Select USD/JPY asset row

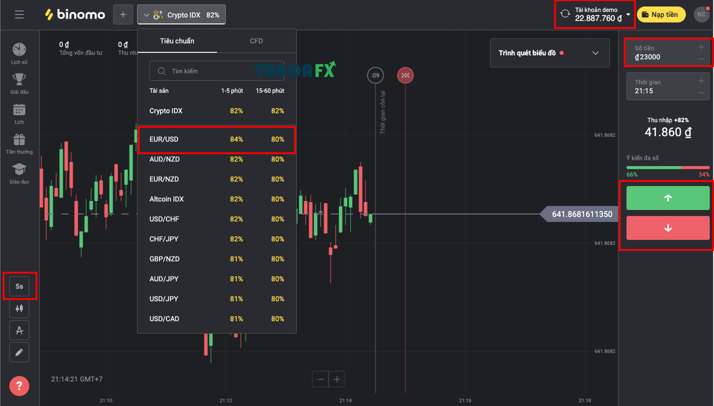[217, 299]
